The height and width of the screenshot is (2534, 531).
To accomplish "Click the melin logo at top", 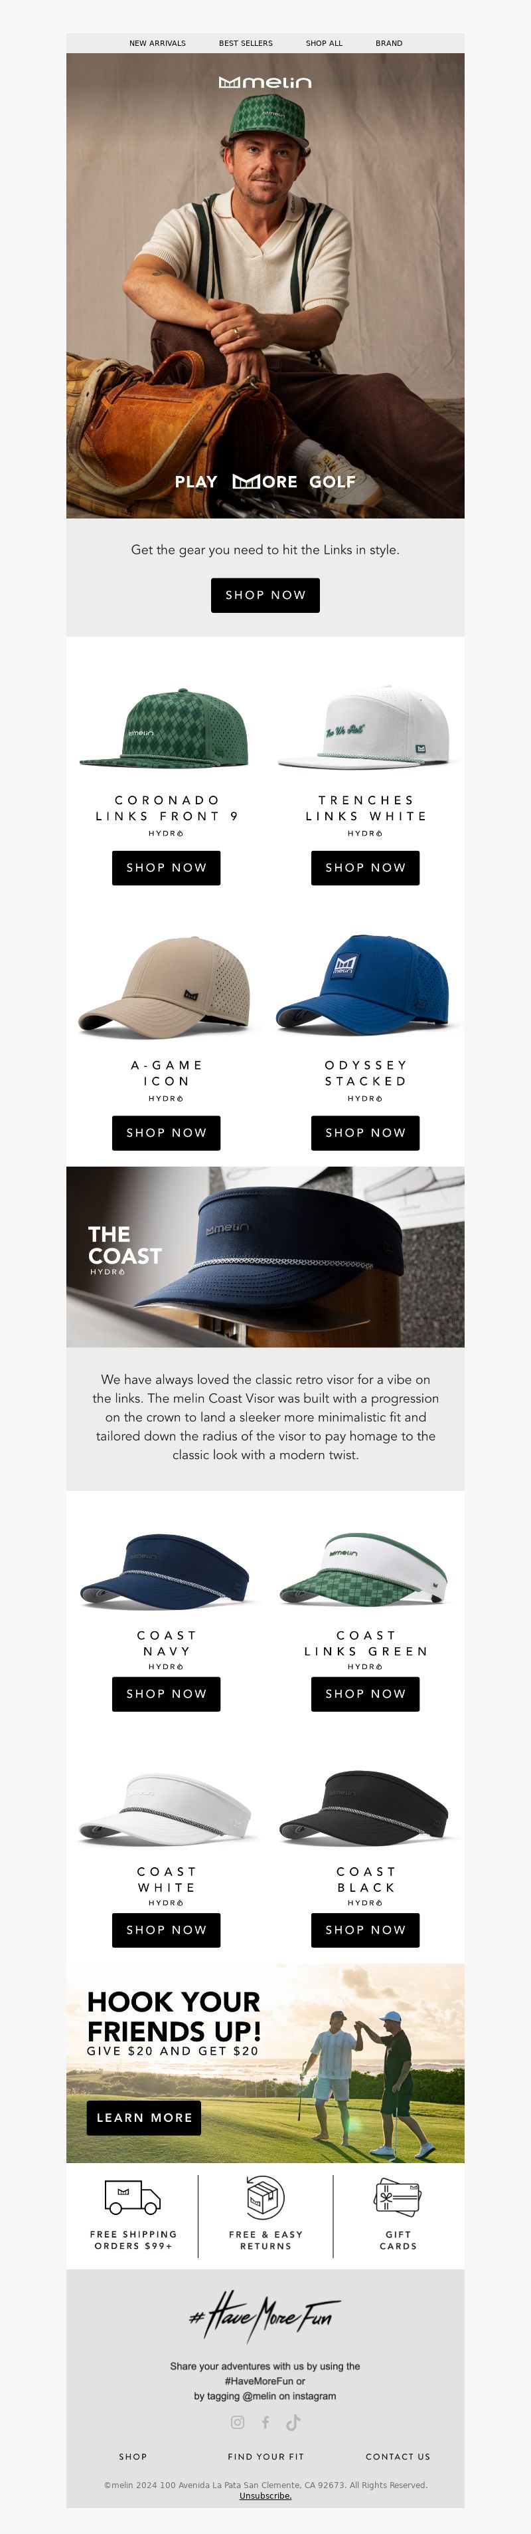I will click(265, 82).
